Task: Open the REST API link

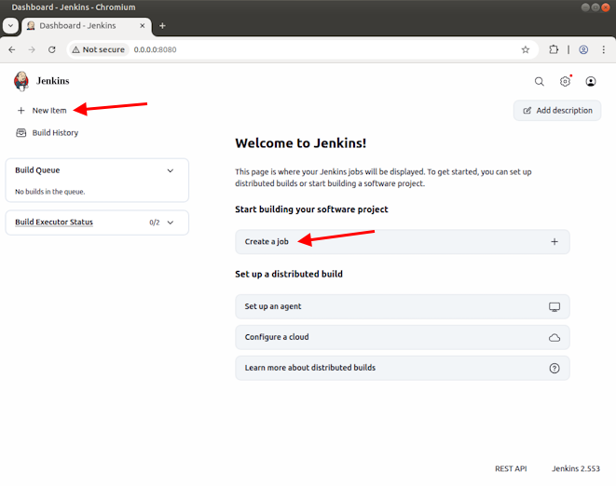Action: coord(511,468)
